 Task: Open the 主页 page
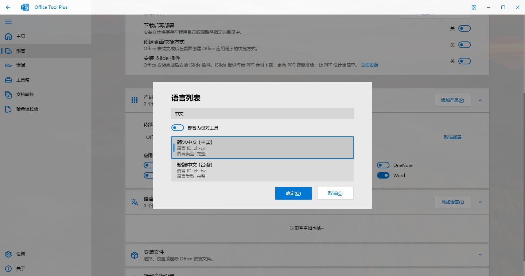click(x=46, y=36)
